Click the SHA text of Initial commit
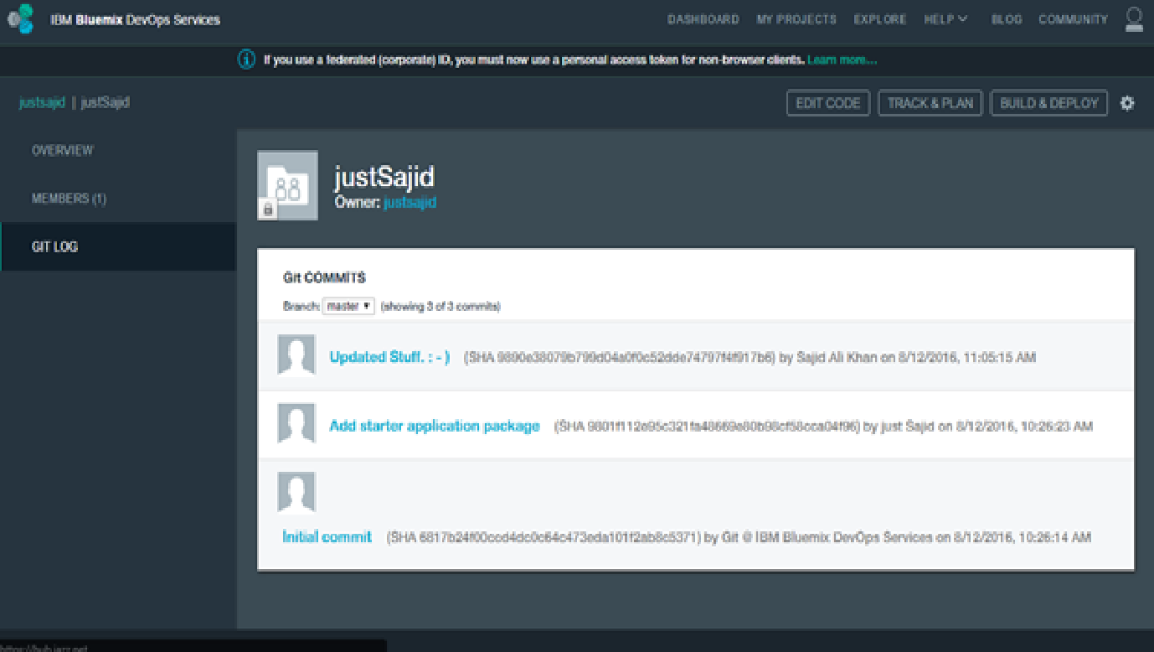This screenshot has width=1154, height=652. [x=543, y=537]
